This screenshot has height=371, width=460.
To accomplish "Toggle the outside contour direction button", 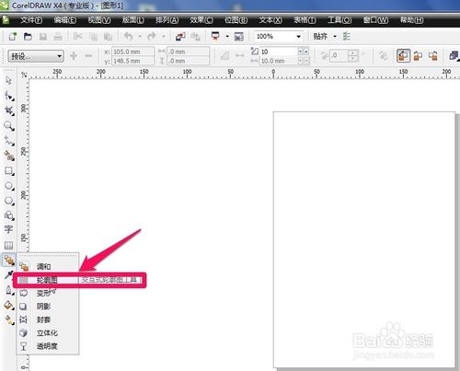I will click(433, 56).
